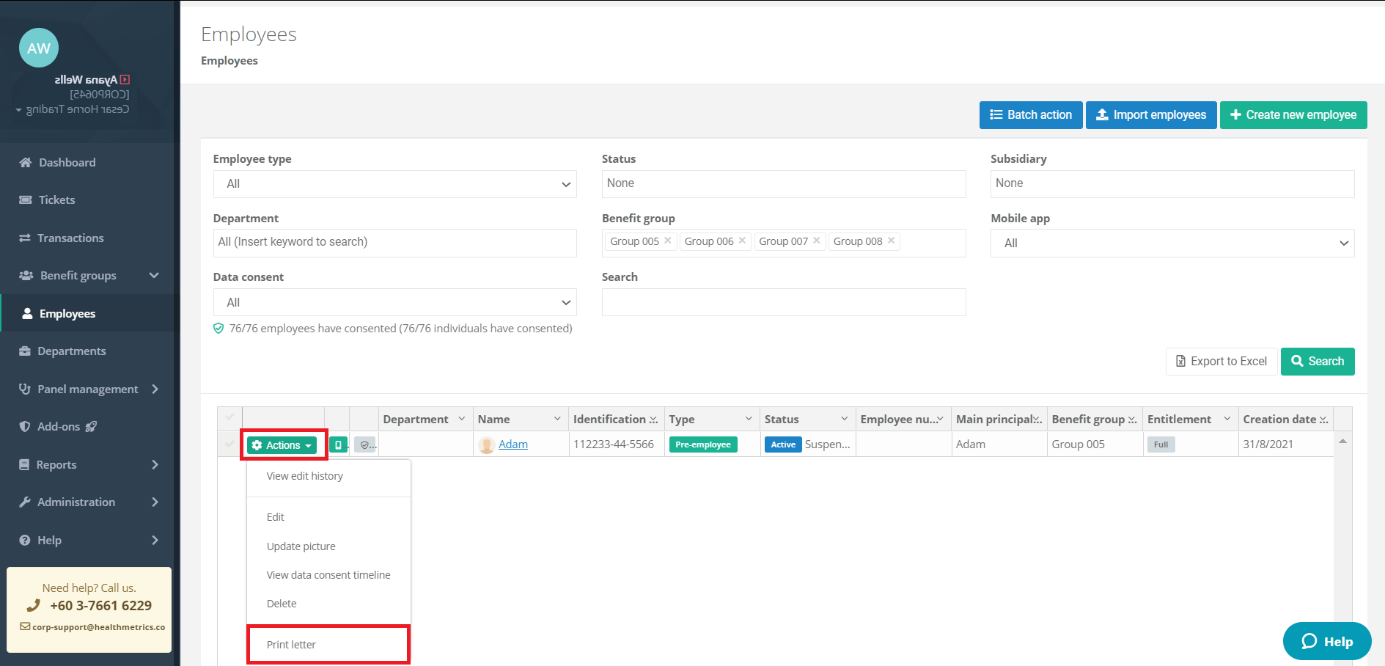Click the Export to Excel button
Screen dimensions: 1385x666
point(1221,361)
